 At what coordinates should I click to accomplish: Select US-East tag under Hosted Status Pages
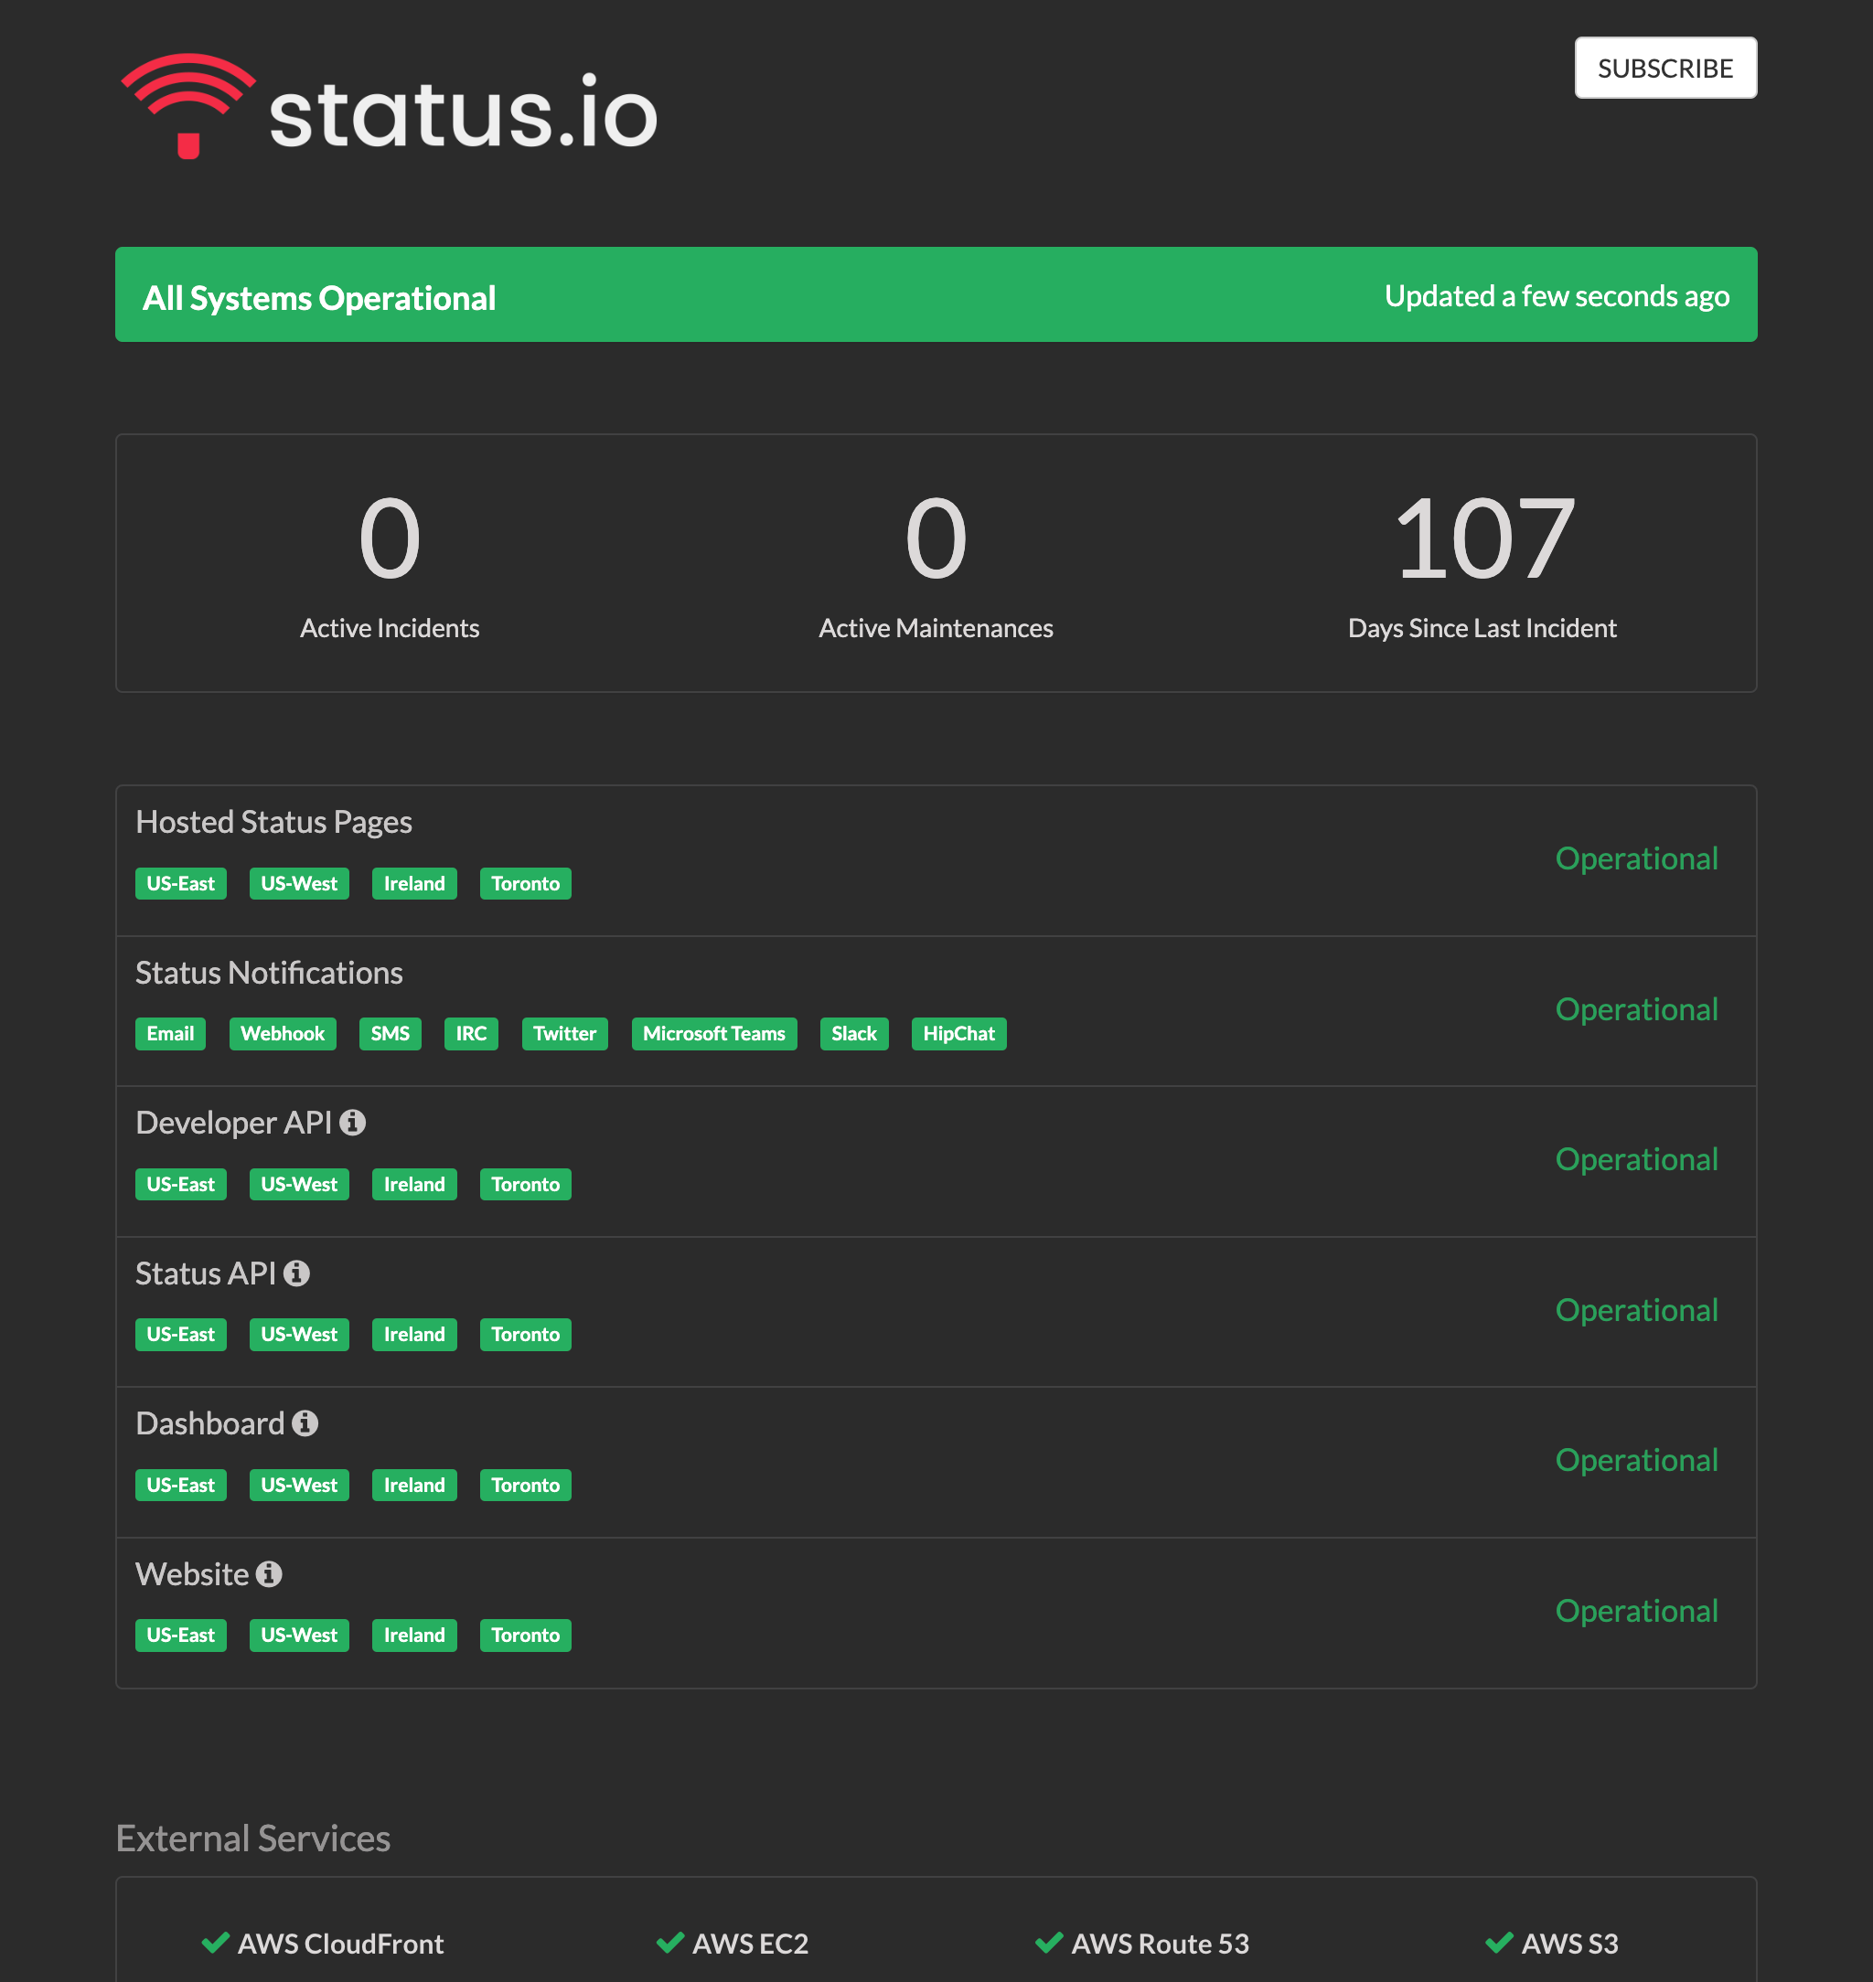tap(181, 883)
